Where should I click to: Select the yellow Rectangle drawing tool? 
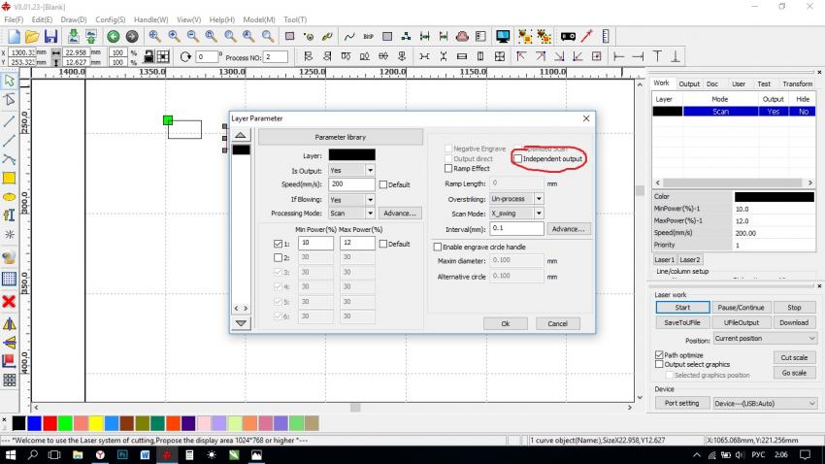coord(10,178)
